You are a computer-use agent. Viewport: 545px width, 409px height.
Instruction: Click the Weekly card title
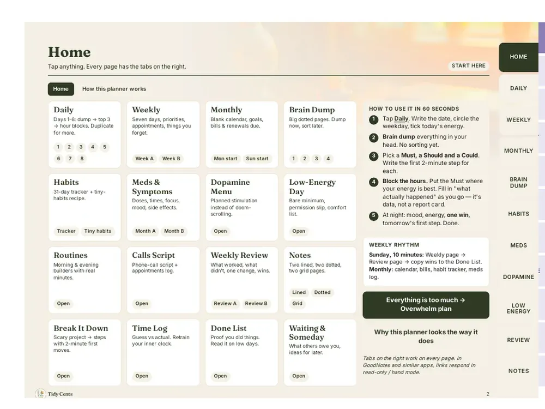pyautogui.click(x=146, y=110)
